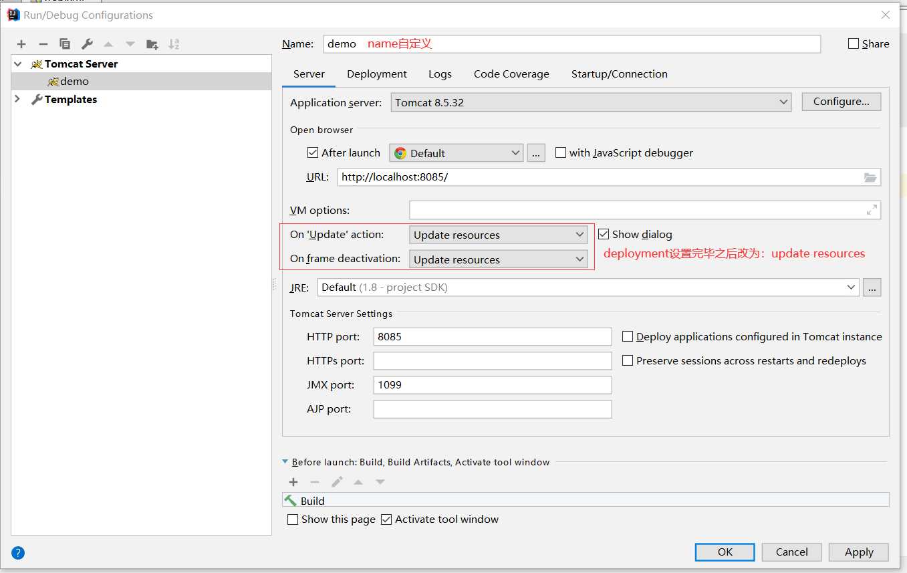Collapse the Tomcat Server tree node
The height and width of the screenshot is (573, 907).
(18, 64)
